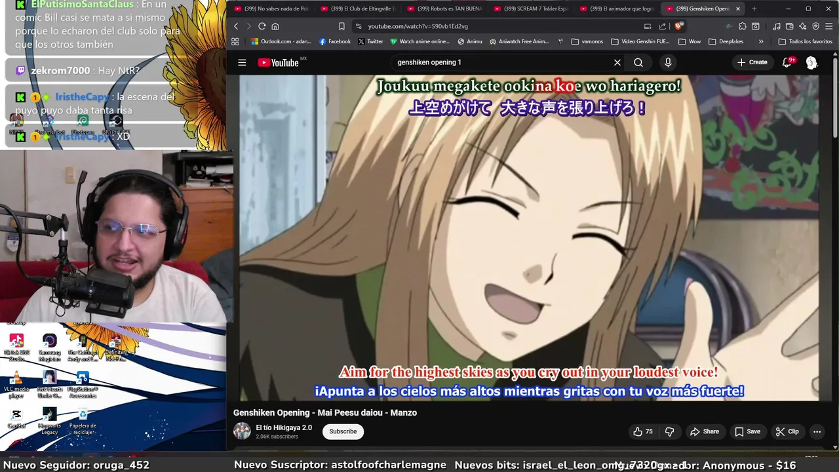Open CapCut desktop shortcut
Screen dimensions: 839x472
(x=16, y=418)
